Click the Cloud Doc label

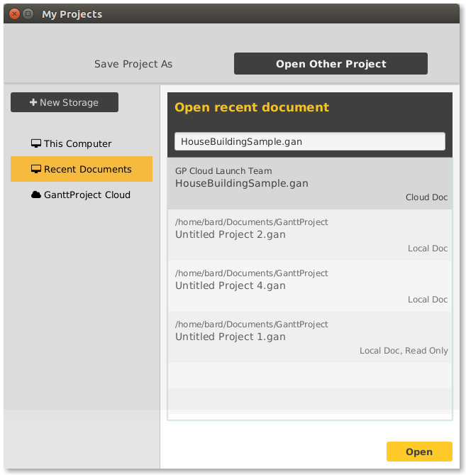tap(427, 197)
